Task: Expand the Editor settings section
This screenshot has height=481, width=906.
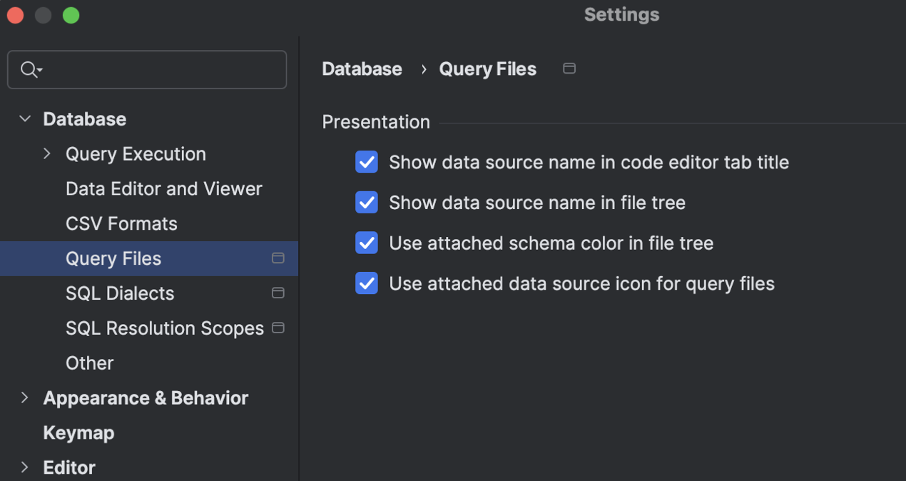Action: click(x=25, y=467)
